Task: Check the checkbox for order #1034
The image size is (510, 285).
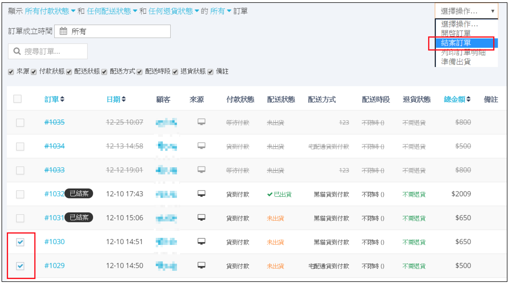Action: point(20,146)
